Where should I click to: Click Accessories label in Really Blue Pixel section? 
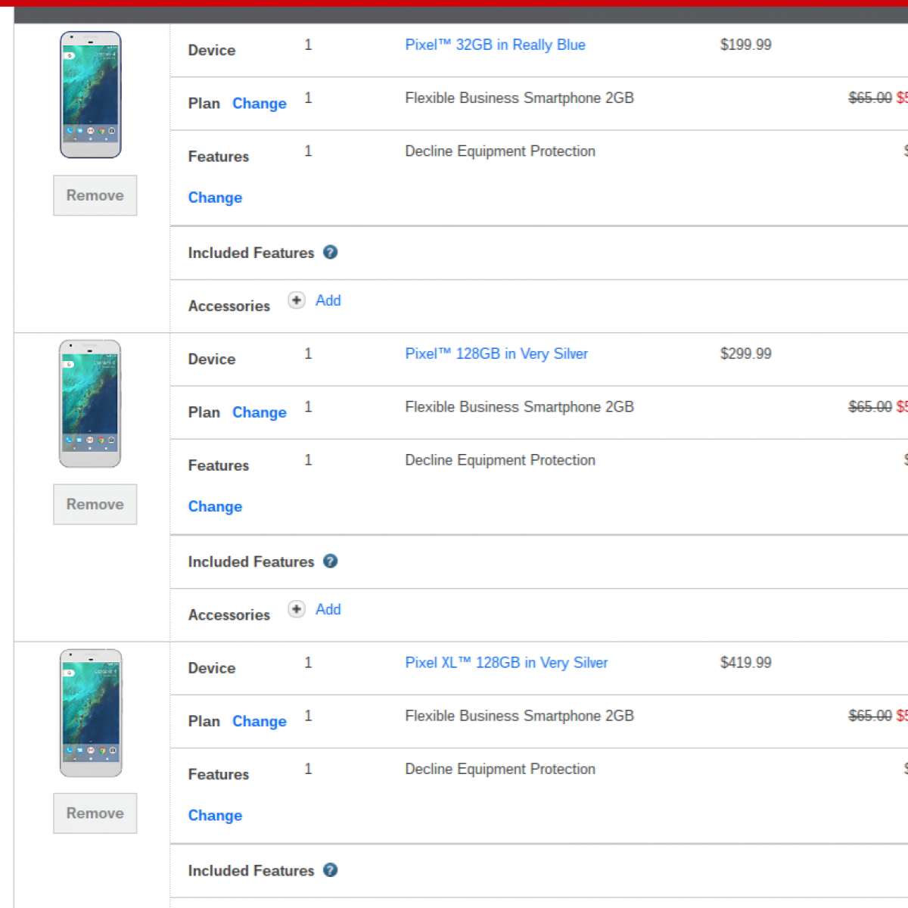pos(229,306)
